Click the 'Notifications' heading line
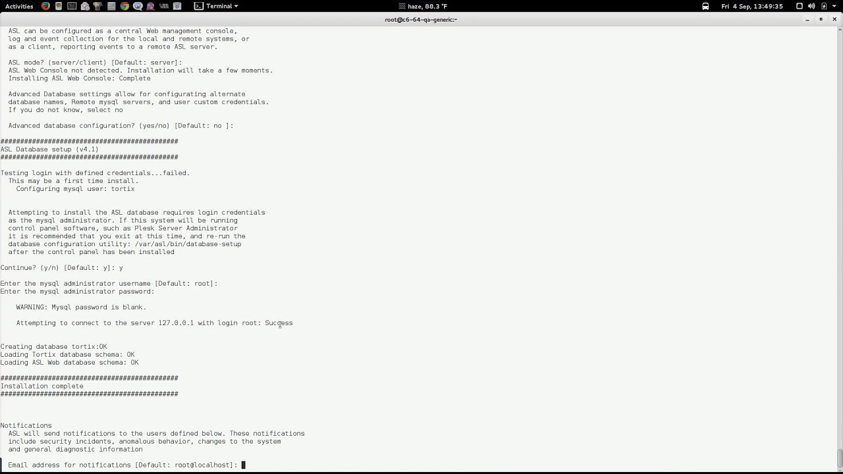Viewport: 843px width, 474px height. [x=26, y=426]
